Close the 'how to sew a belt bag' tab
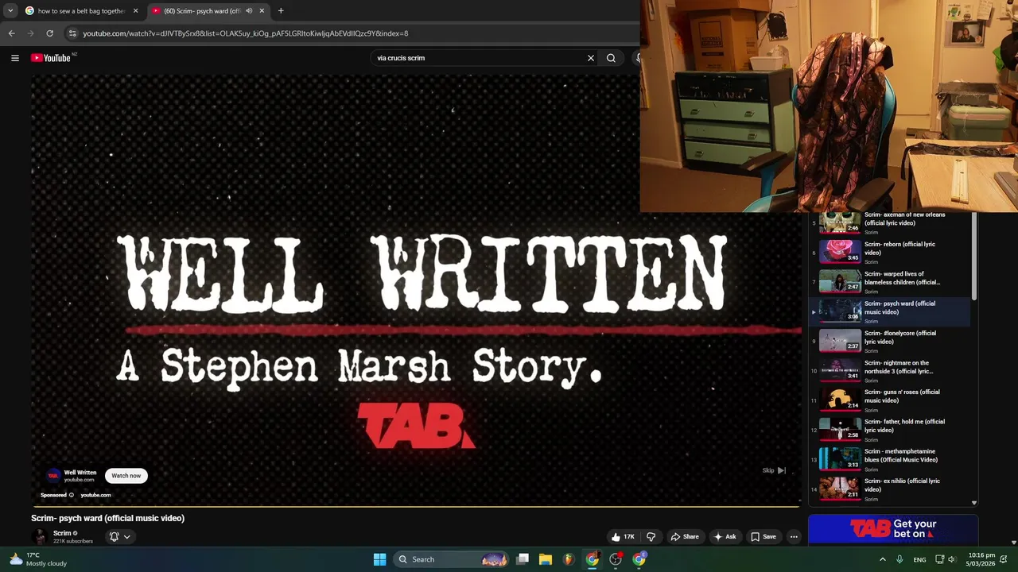This screenshot has width=1018, height=572. (135, 11)
